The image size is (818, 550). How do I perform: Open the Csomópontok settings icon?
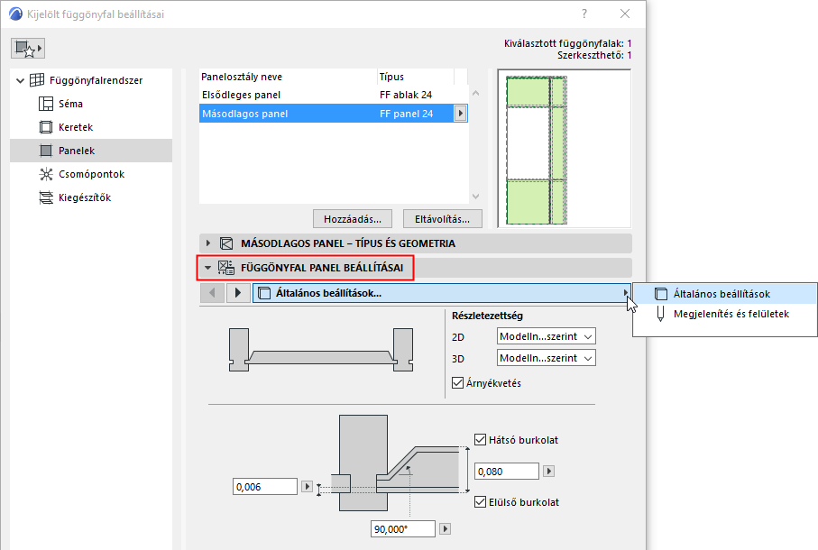tap(46, 173)
